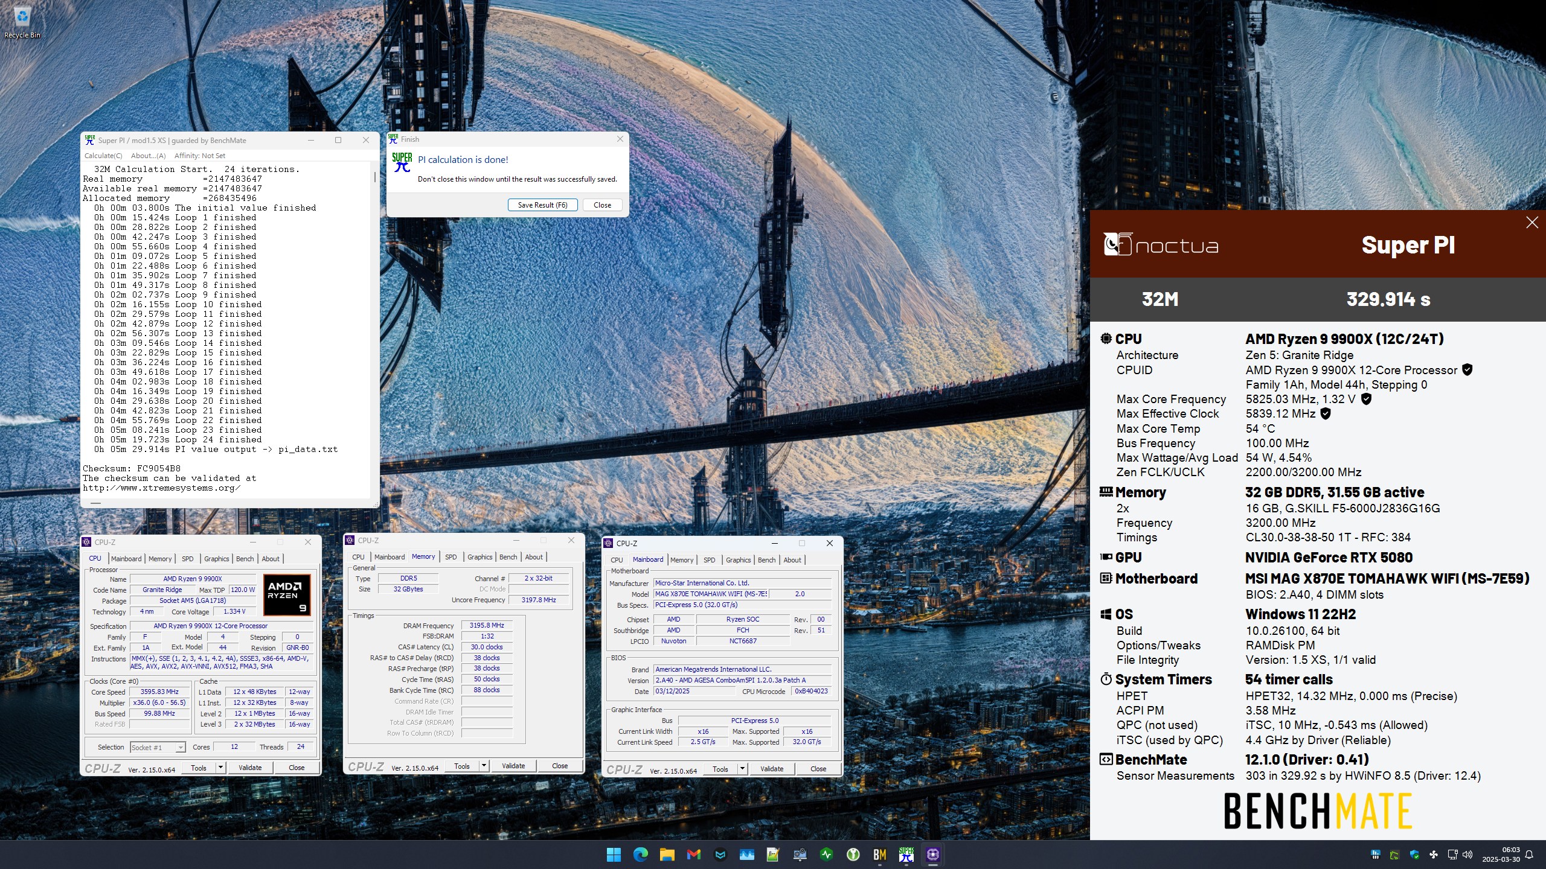The width and height of the screenshot is (1546, 869).
Task: Close the BenchMate result panel with the X
Action: 1532,223
